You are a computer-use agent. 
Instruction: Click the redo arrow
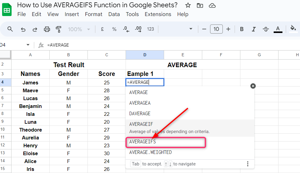click(x=35, y=29)
